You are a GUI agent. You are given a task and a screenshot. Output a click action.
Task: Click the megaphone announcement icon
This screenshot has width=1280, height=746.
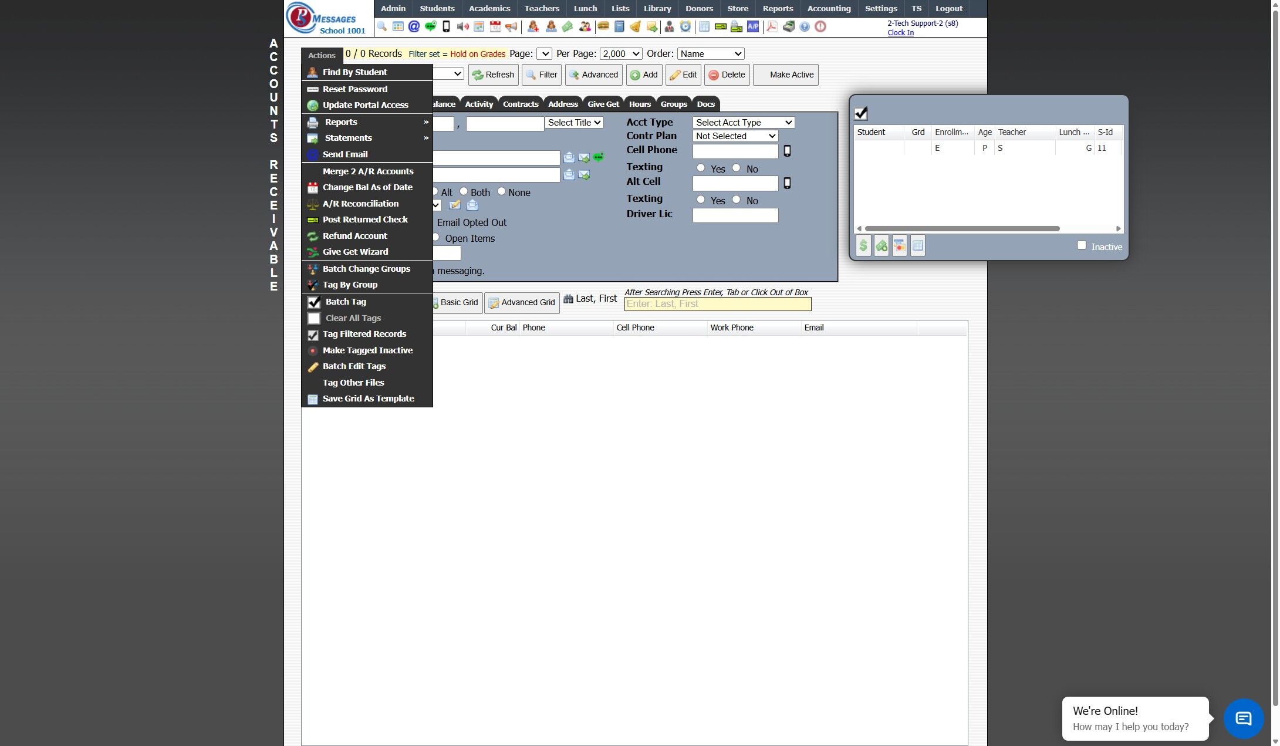pos(511,26)
